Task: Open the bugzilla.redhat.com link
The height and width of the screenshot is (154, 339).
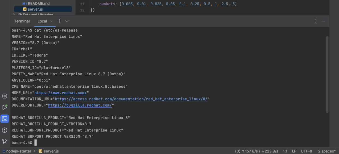Action: pos(80,105)
